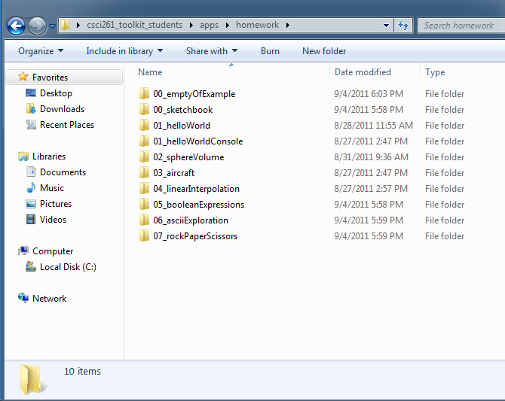Click the folder icon in address bar

pyautogui.click(x=66, y=25)
